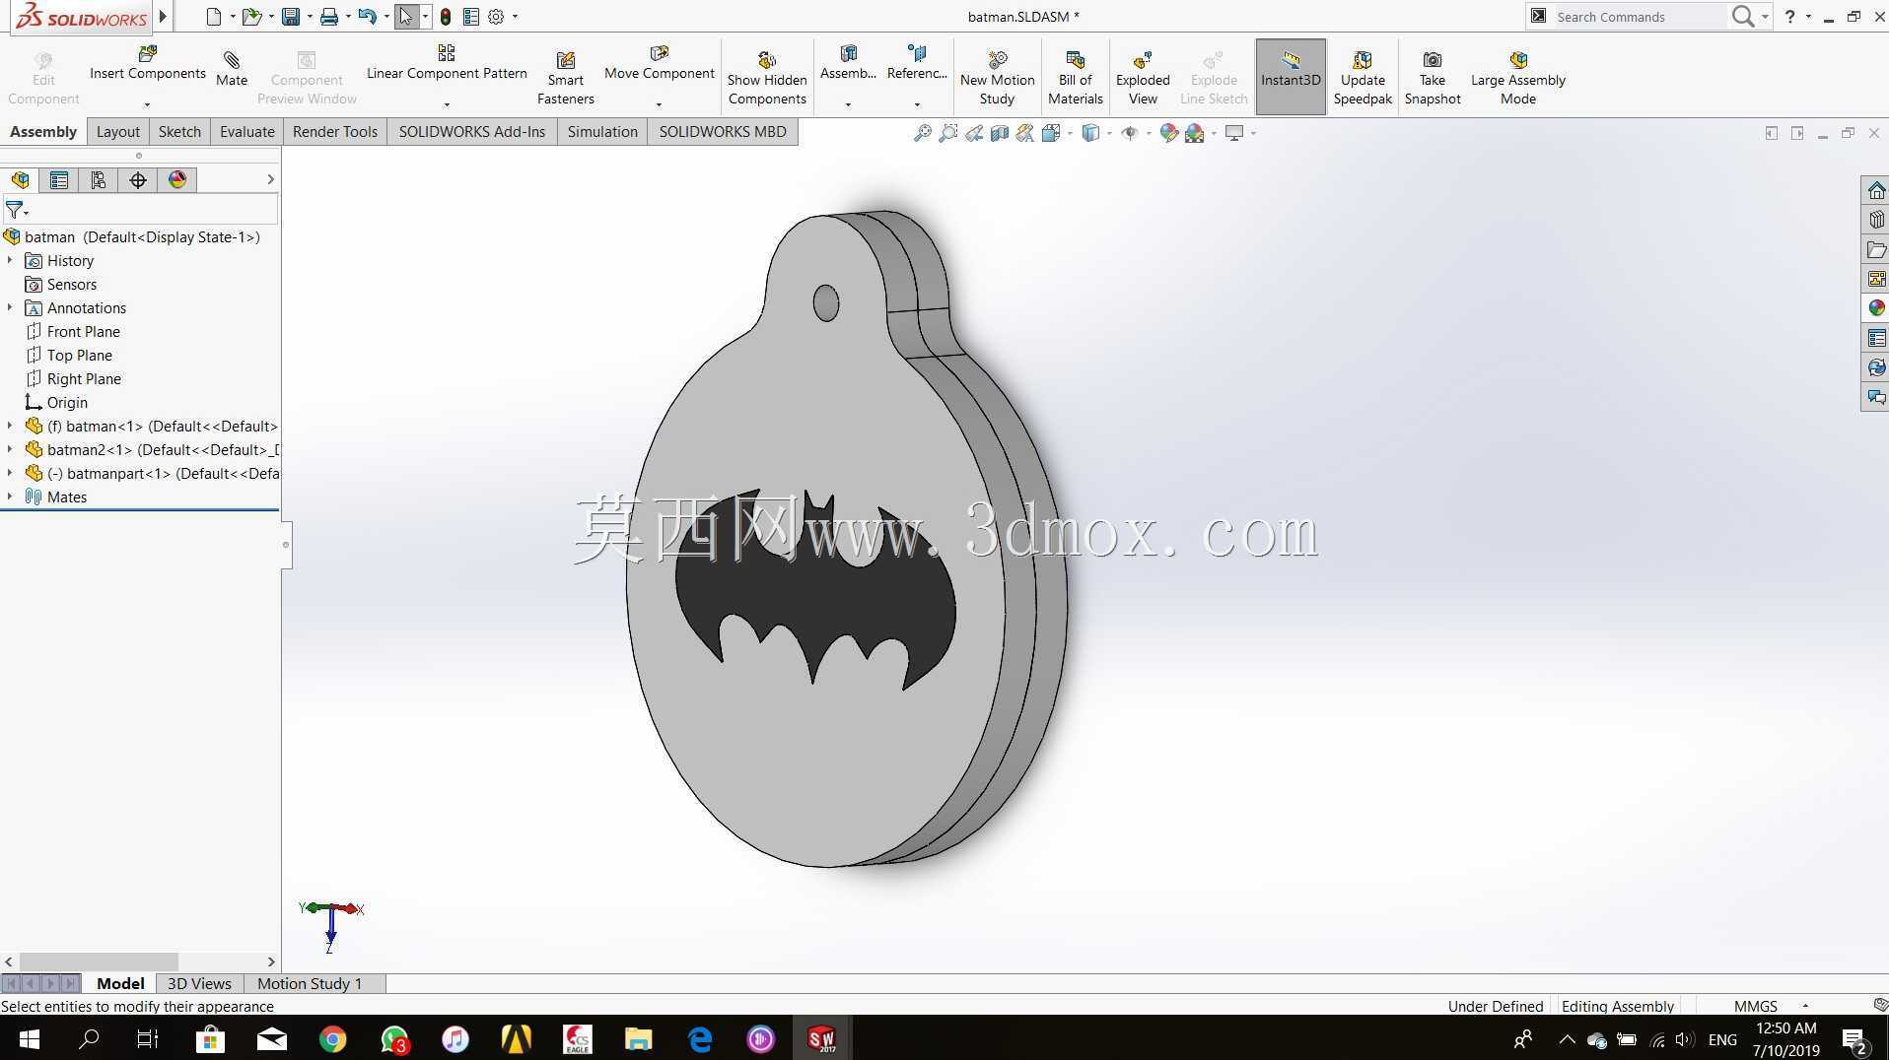Open the DimXpertManager tab

pos(138,180)
